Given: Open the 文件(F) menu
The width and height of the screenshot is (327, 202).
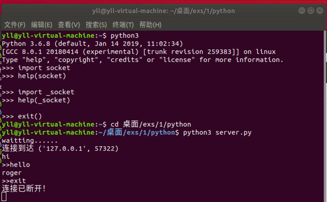Looking at the screenshot, I should click(15, 25).
